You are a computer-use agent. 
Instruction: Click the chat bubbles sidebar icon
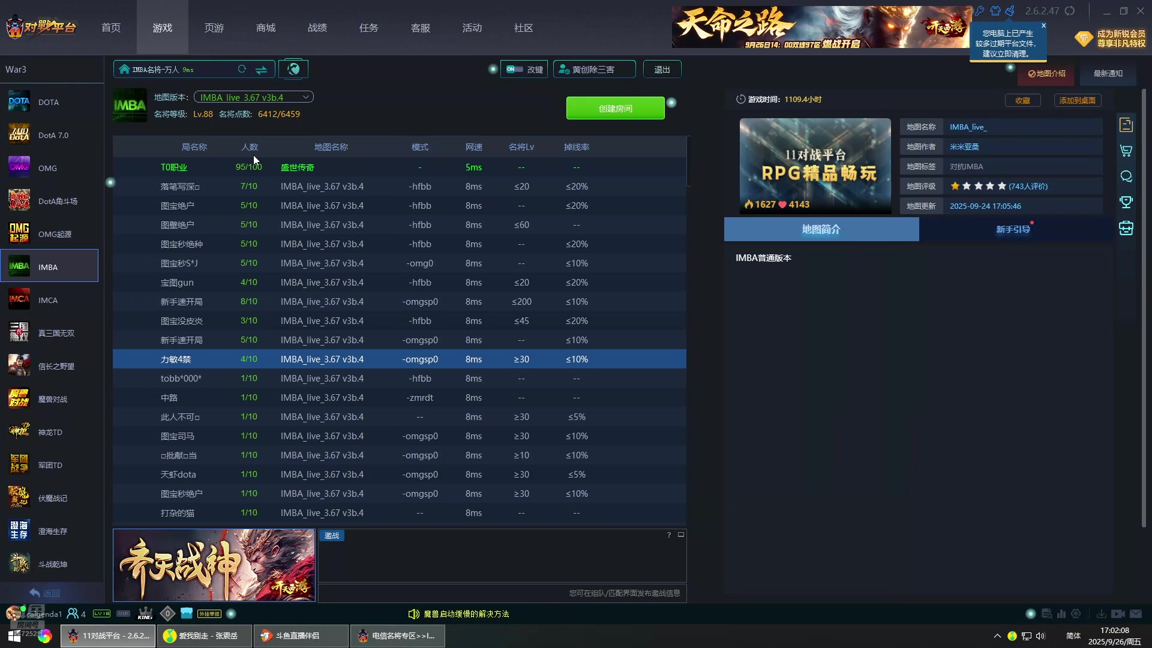click(1126, 176)
